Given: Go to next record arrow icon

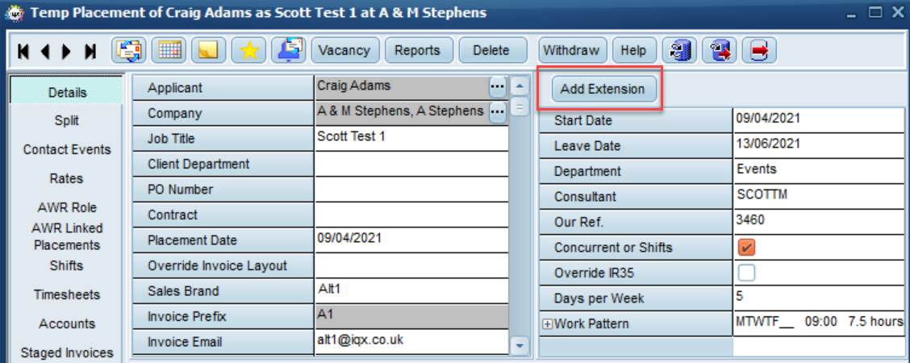Looking at the screenshot, I should 67,51.
